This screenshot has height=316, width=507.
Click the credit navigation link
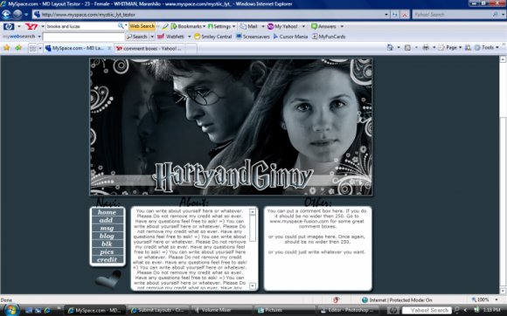coord(107,259)
